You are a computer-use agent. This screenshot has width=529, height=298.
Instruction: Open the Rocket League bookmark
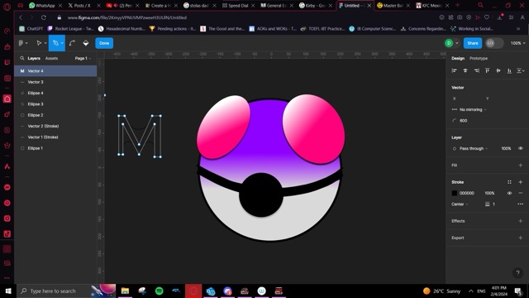click(70, 29)
